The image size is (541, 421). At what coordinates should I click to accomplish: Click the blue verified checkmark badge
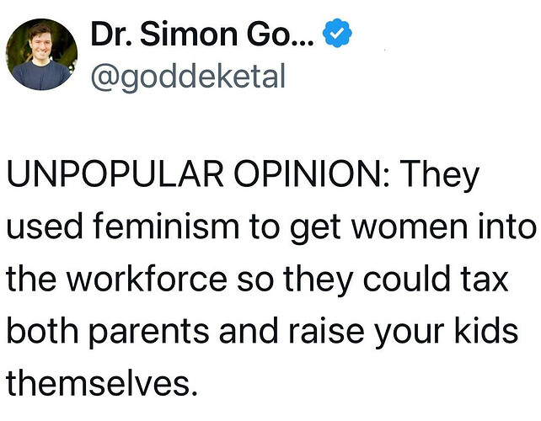[337, 33]
